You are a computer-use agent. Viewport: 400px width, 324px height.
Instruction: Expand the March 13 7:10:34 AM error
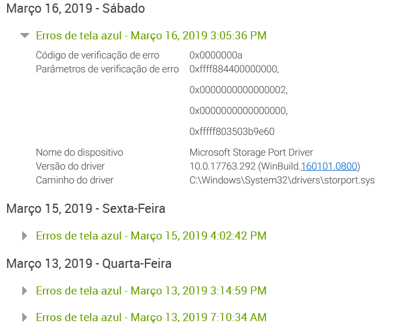point(24,318)
